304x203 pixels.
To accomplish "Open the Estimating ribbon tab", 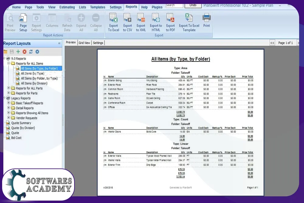I will coord(67,7).
